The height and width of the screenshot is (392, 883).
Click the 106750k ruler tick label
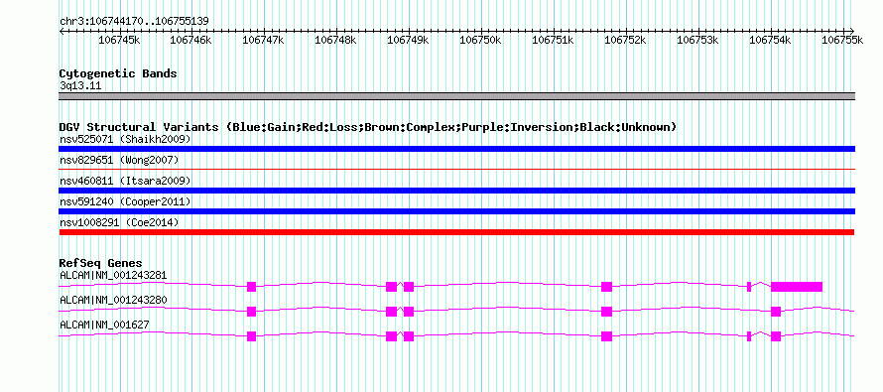coord(481,40)
